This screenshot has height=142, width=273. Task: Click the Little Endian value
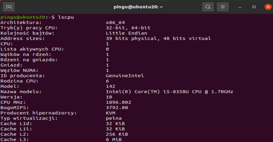pyautogui.click(x=126, y=33)
